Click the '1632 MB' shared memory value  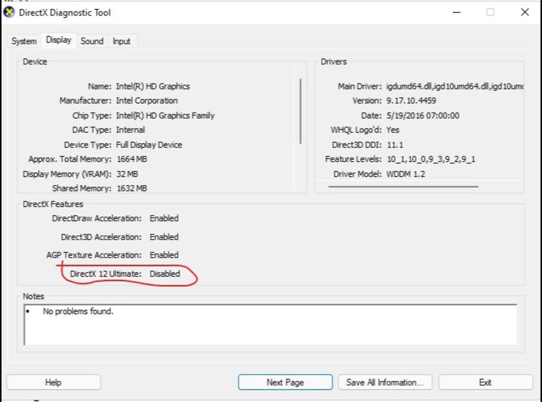132,188
